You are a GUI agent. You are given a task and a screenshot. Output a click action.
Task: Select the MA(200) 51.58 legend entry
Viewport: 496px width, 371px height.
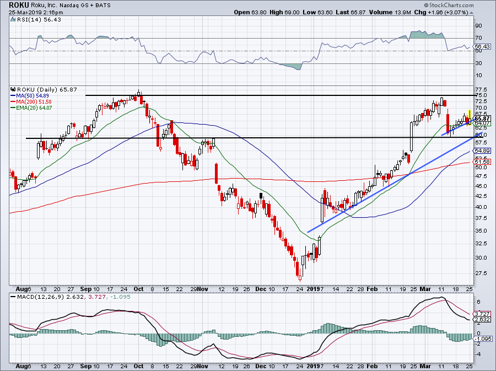point(31,101)
